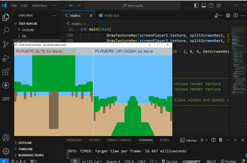Open the Accounts menu icon
Screen dimensions: 247x163
point(6,138)
